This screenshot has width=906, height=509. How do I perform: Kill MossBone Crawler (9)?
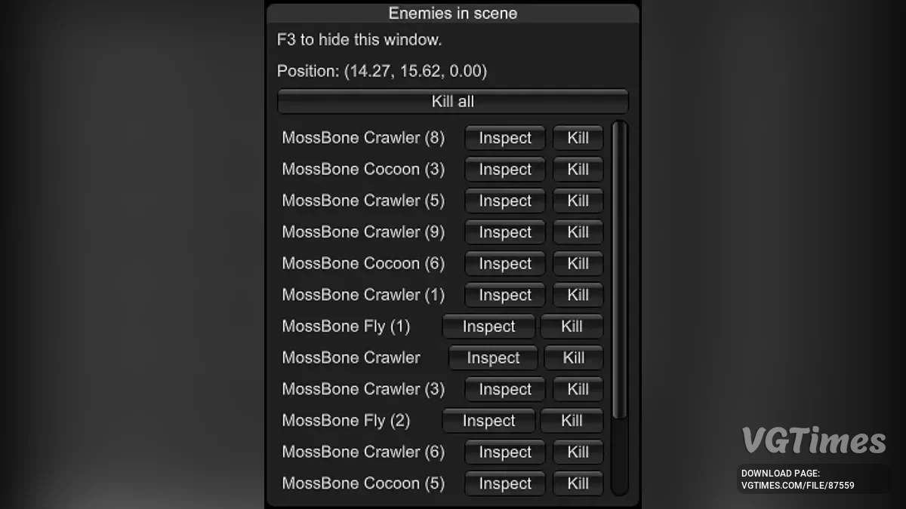[x=578, y=232]
